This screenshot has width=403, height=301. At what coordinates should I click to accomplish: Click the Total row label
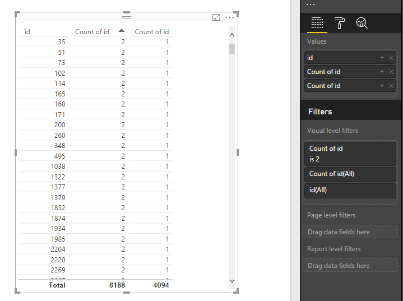pos(57,285)
